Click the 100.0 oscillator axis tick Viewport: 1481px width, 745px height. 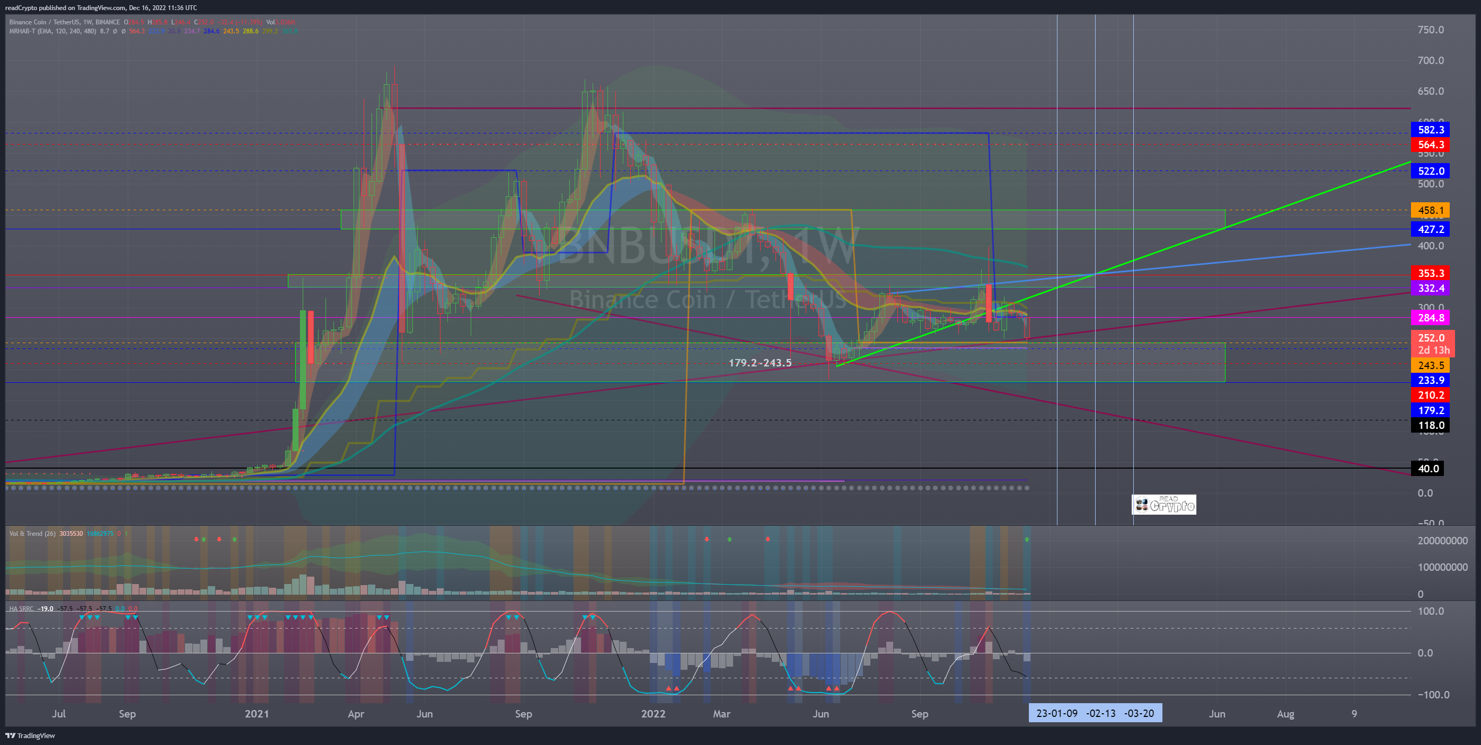[1431, 611]
